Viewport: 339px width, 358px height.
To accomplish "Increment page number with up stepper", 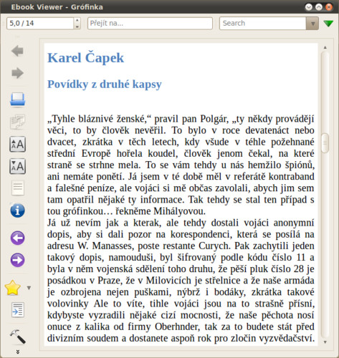I will pyautogui.click(x=77, y=20).
